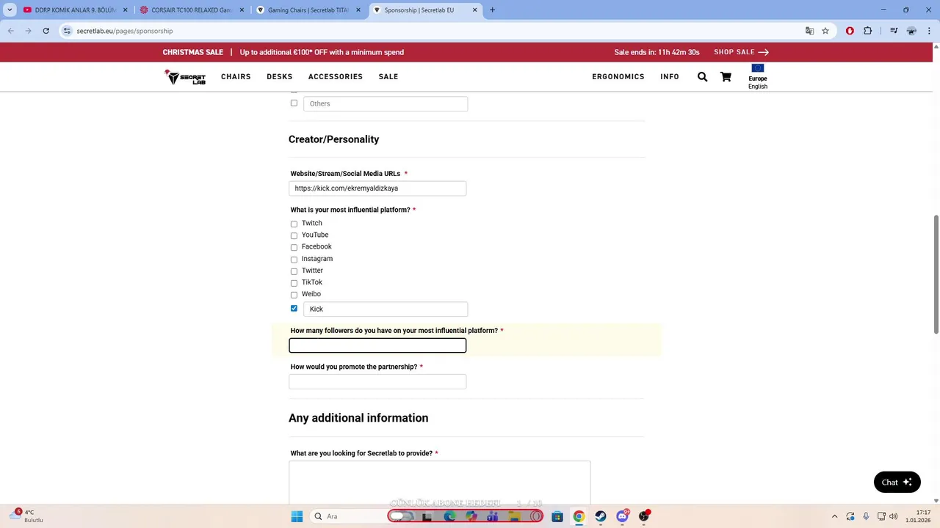Open the site search magnifier
Screen dimensions: 940x528
click(702, 77)
